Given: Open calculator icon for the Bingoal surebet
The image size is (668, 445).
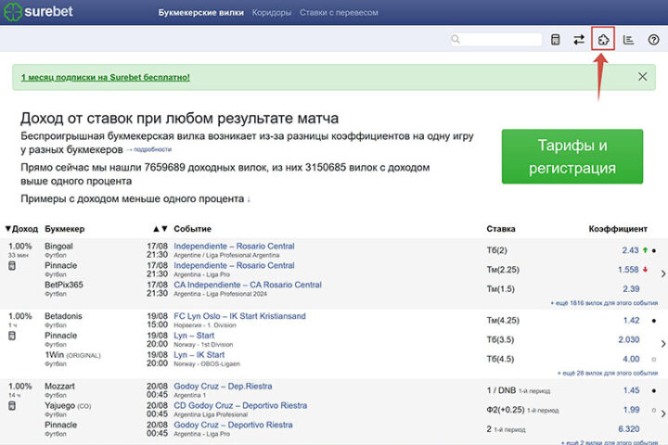Looking at the screenshot, I should pyautogui.click(x=12, y=267).
